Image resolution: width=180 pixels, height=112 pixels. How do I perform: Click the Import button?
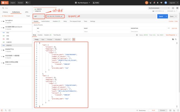tap(13, 3)
